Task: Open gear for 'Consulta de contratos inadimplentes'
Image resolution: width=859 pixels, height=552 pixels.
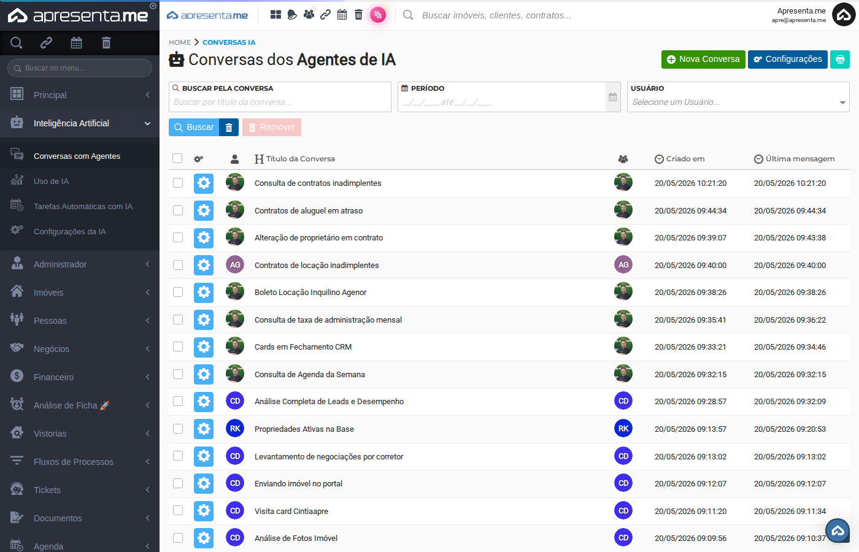Action: click(x=204, y=183)
